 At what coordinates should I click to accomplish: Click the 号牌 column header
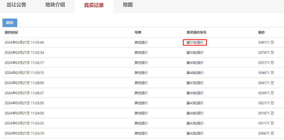click(138, 32)
